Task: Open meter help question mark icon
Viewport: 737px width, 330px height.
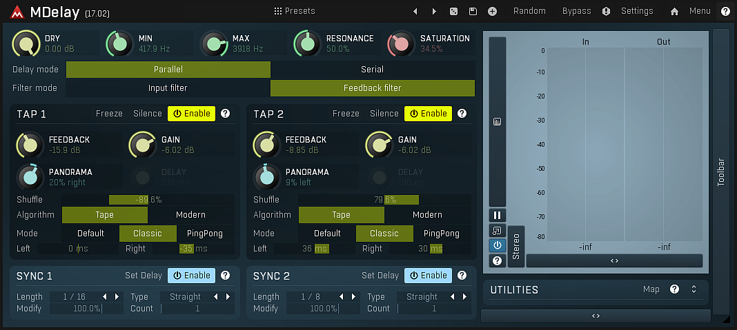Action: tap(498, 260)
